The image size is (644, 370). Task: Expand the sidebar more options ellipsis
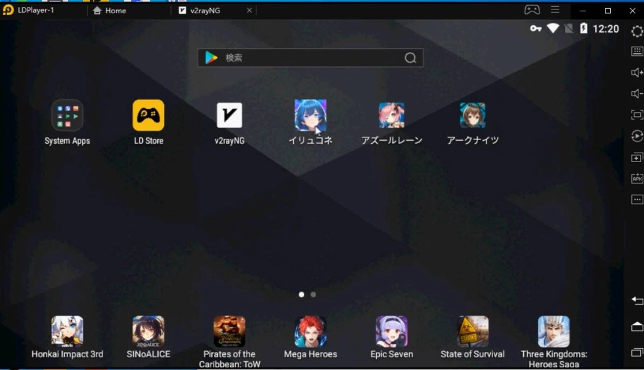tap(636, 200)
